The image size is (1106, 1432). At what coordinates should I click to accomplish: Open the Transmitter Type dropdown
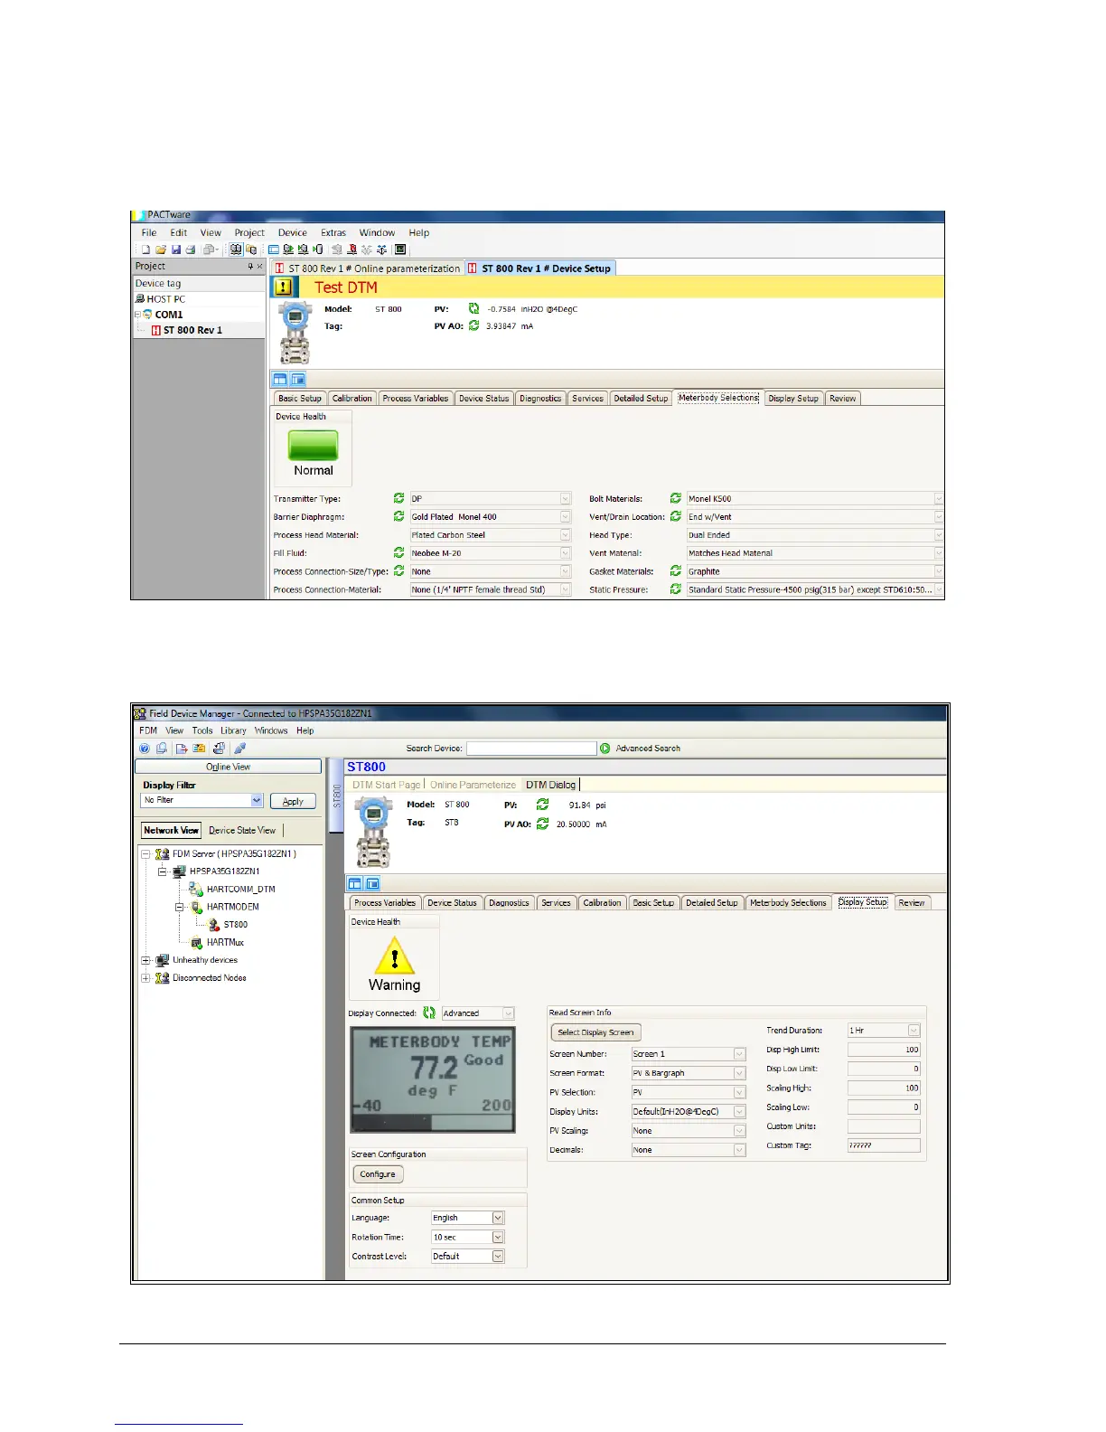coord(566,499)
